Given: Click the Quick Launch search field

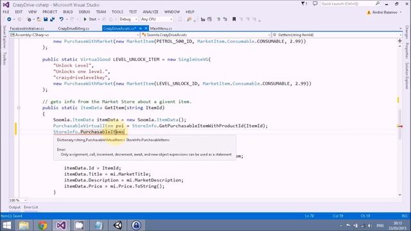Looking at the screenshot, I should (350, 4).
